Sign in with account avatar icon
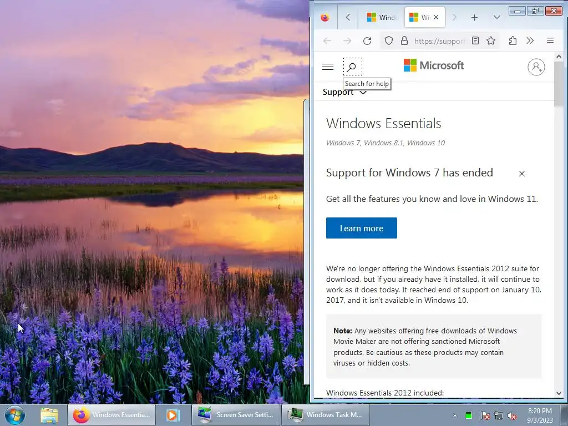 point(536,67)
